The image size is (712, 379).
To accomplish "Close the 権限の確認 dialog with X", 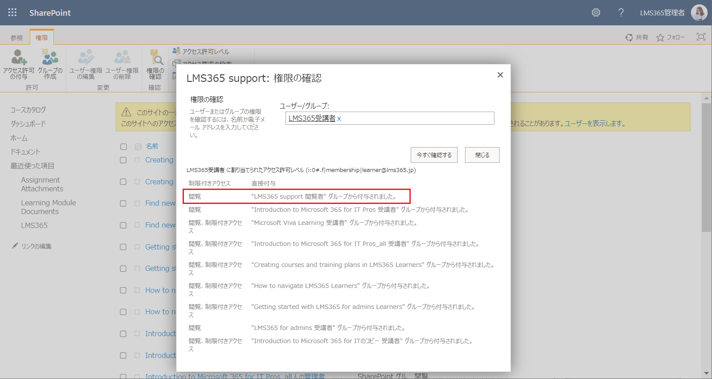I will point(500,75).
